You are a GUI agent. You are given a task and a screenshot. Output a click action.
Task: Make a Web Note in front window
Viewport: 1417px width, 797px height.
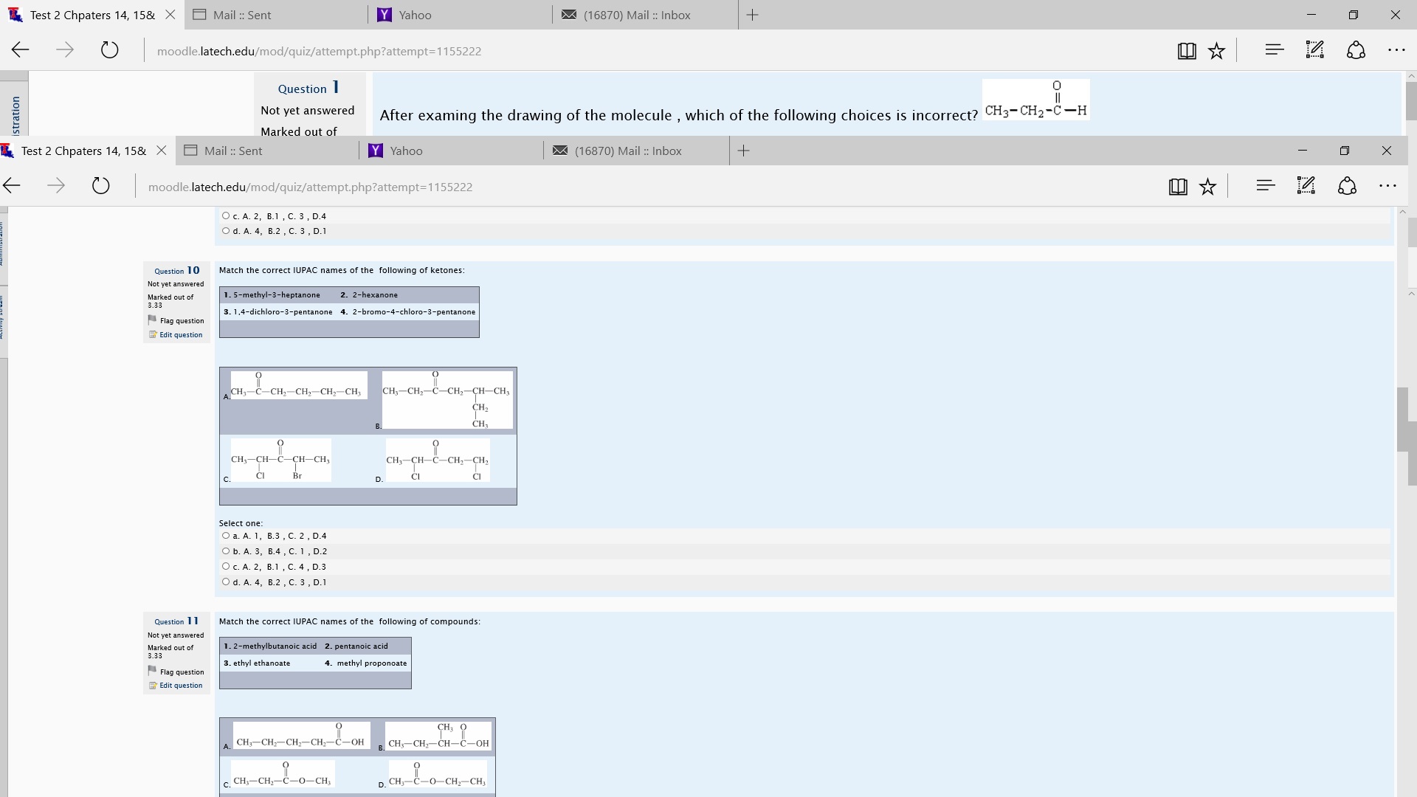1306,186
